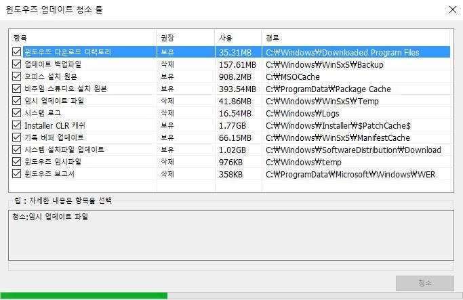Select the Installer CLR 캐쉬 row label
Viewport: 463px width, 300px height.
click(55, 125)
